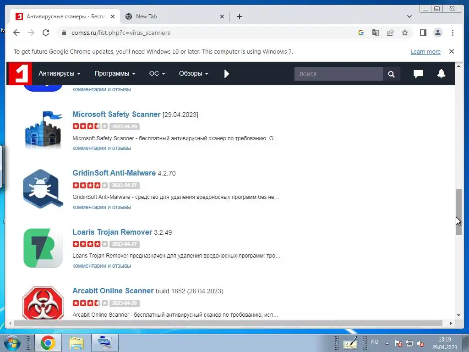Click the horizontal scroll right arrow
The height and width of the screenshot is (352, 469).
tap(451, 323)
